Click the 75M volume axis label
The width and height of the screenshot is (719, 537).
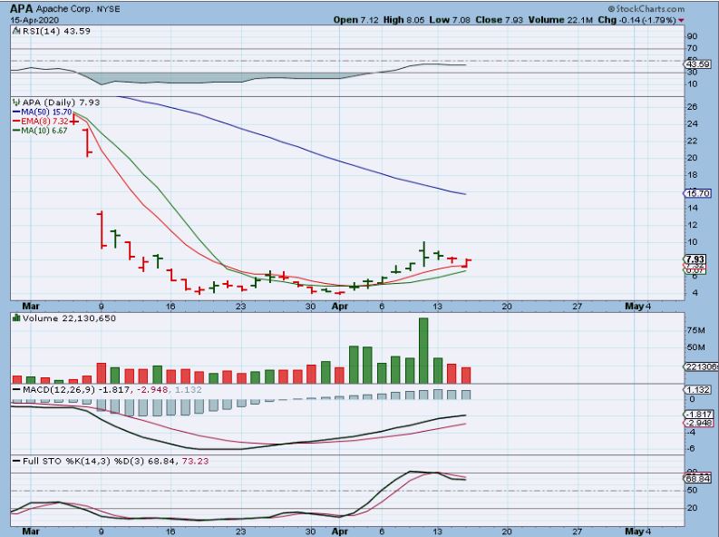[695, 329]
